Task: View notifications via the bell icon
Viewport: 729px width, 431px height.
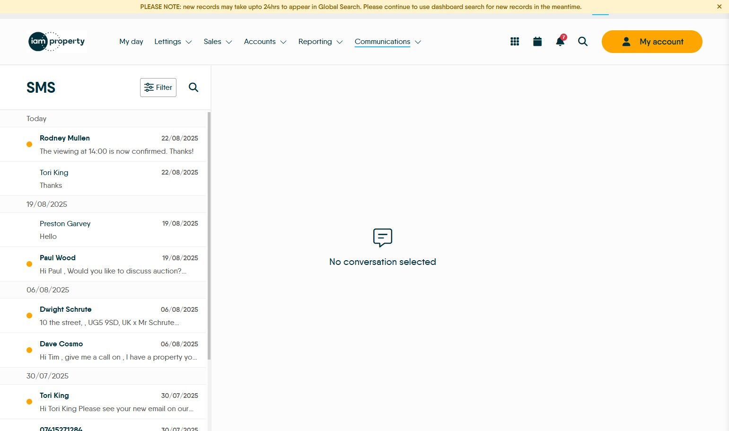Action: pyautogui.click(x=559, y=42)
